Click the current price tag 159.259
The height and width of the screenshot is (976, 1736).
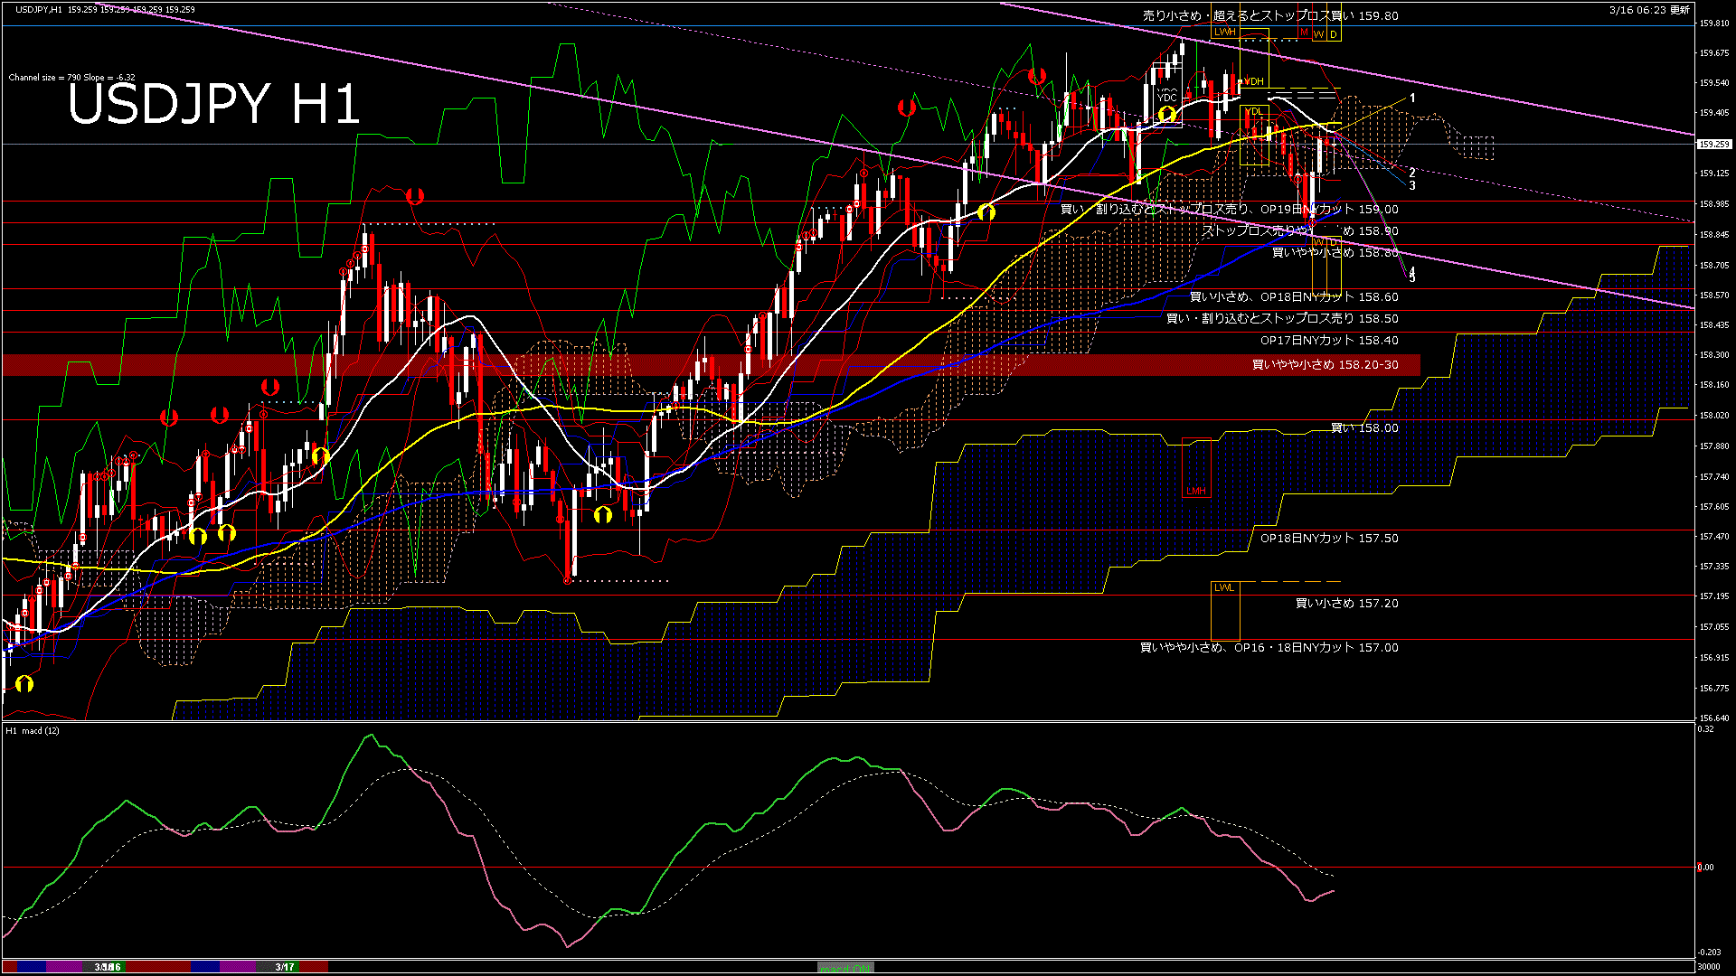click(x=1713, y=144)
